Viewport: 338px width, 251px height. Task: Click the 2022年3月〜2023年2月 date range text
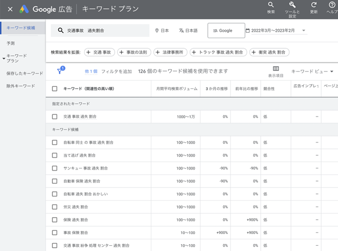pyautogui.click(x=273, y=30)
